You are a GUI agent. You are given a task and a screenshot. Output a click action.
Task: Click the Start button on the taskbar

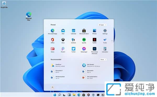pyautogui.click(x=55, y=95)
